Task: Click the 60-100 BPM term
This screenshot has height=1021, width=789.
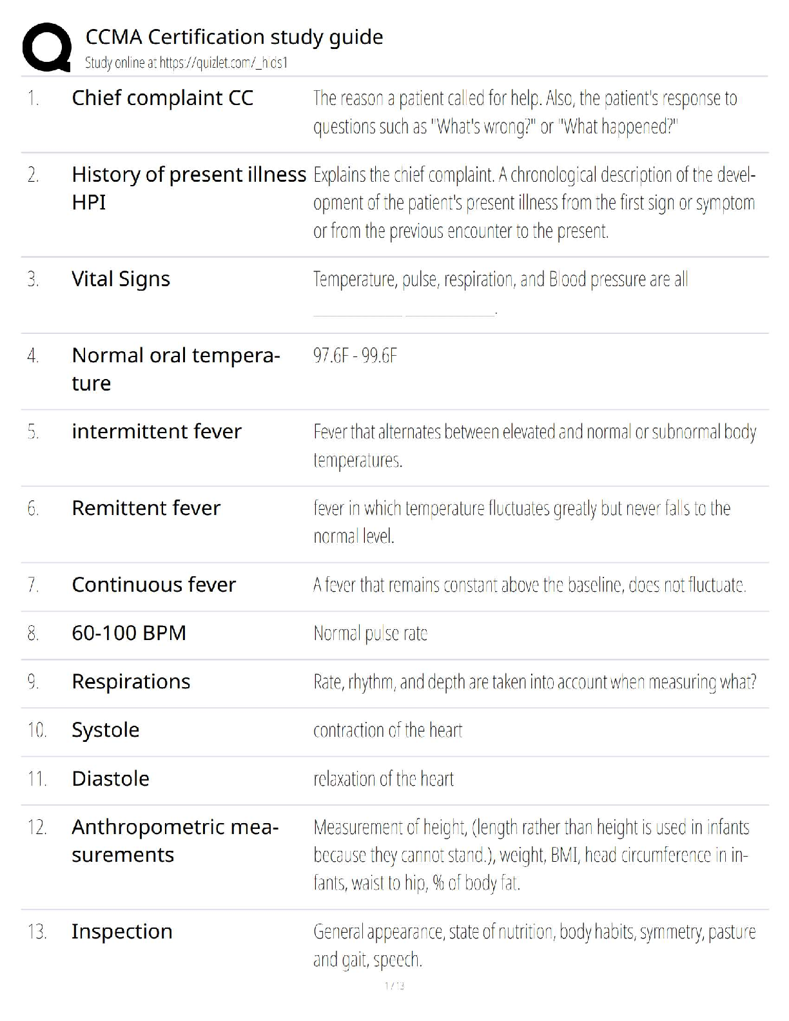Action: coord(129,633)
